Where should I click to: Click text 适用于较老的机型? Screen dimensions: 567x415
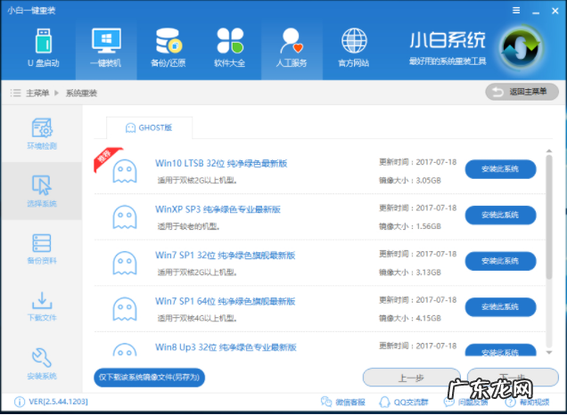188,226
